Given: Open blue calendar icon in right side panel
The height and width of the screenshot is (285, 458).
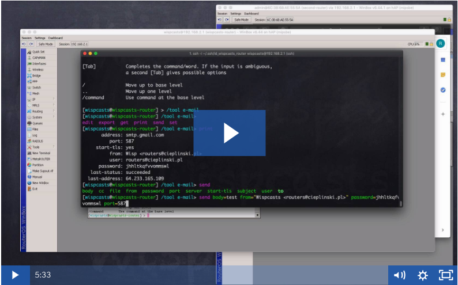Looking at the screenshot, I should tap(443, 60).
